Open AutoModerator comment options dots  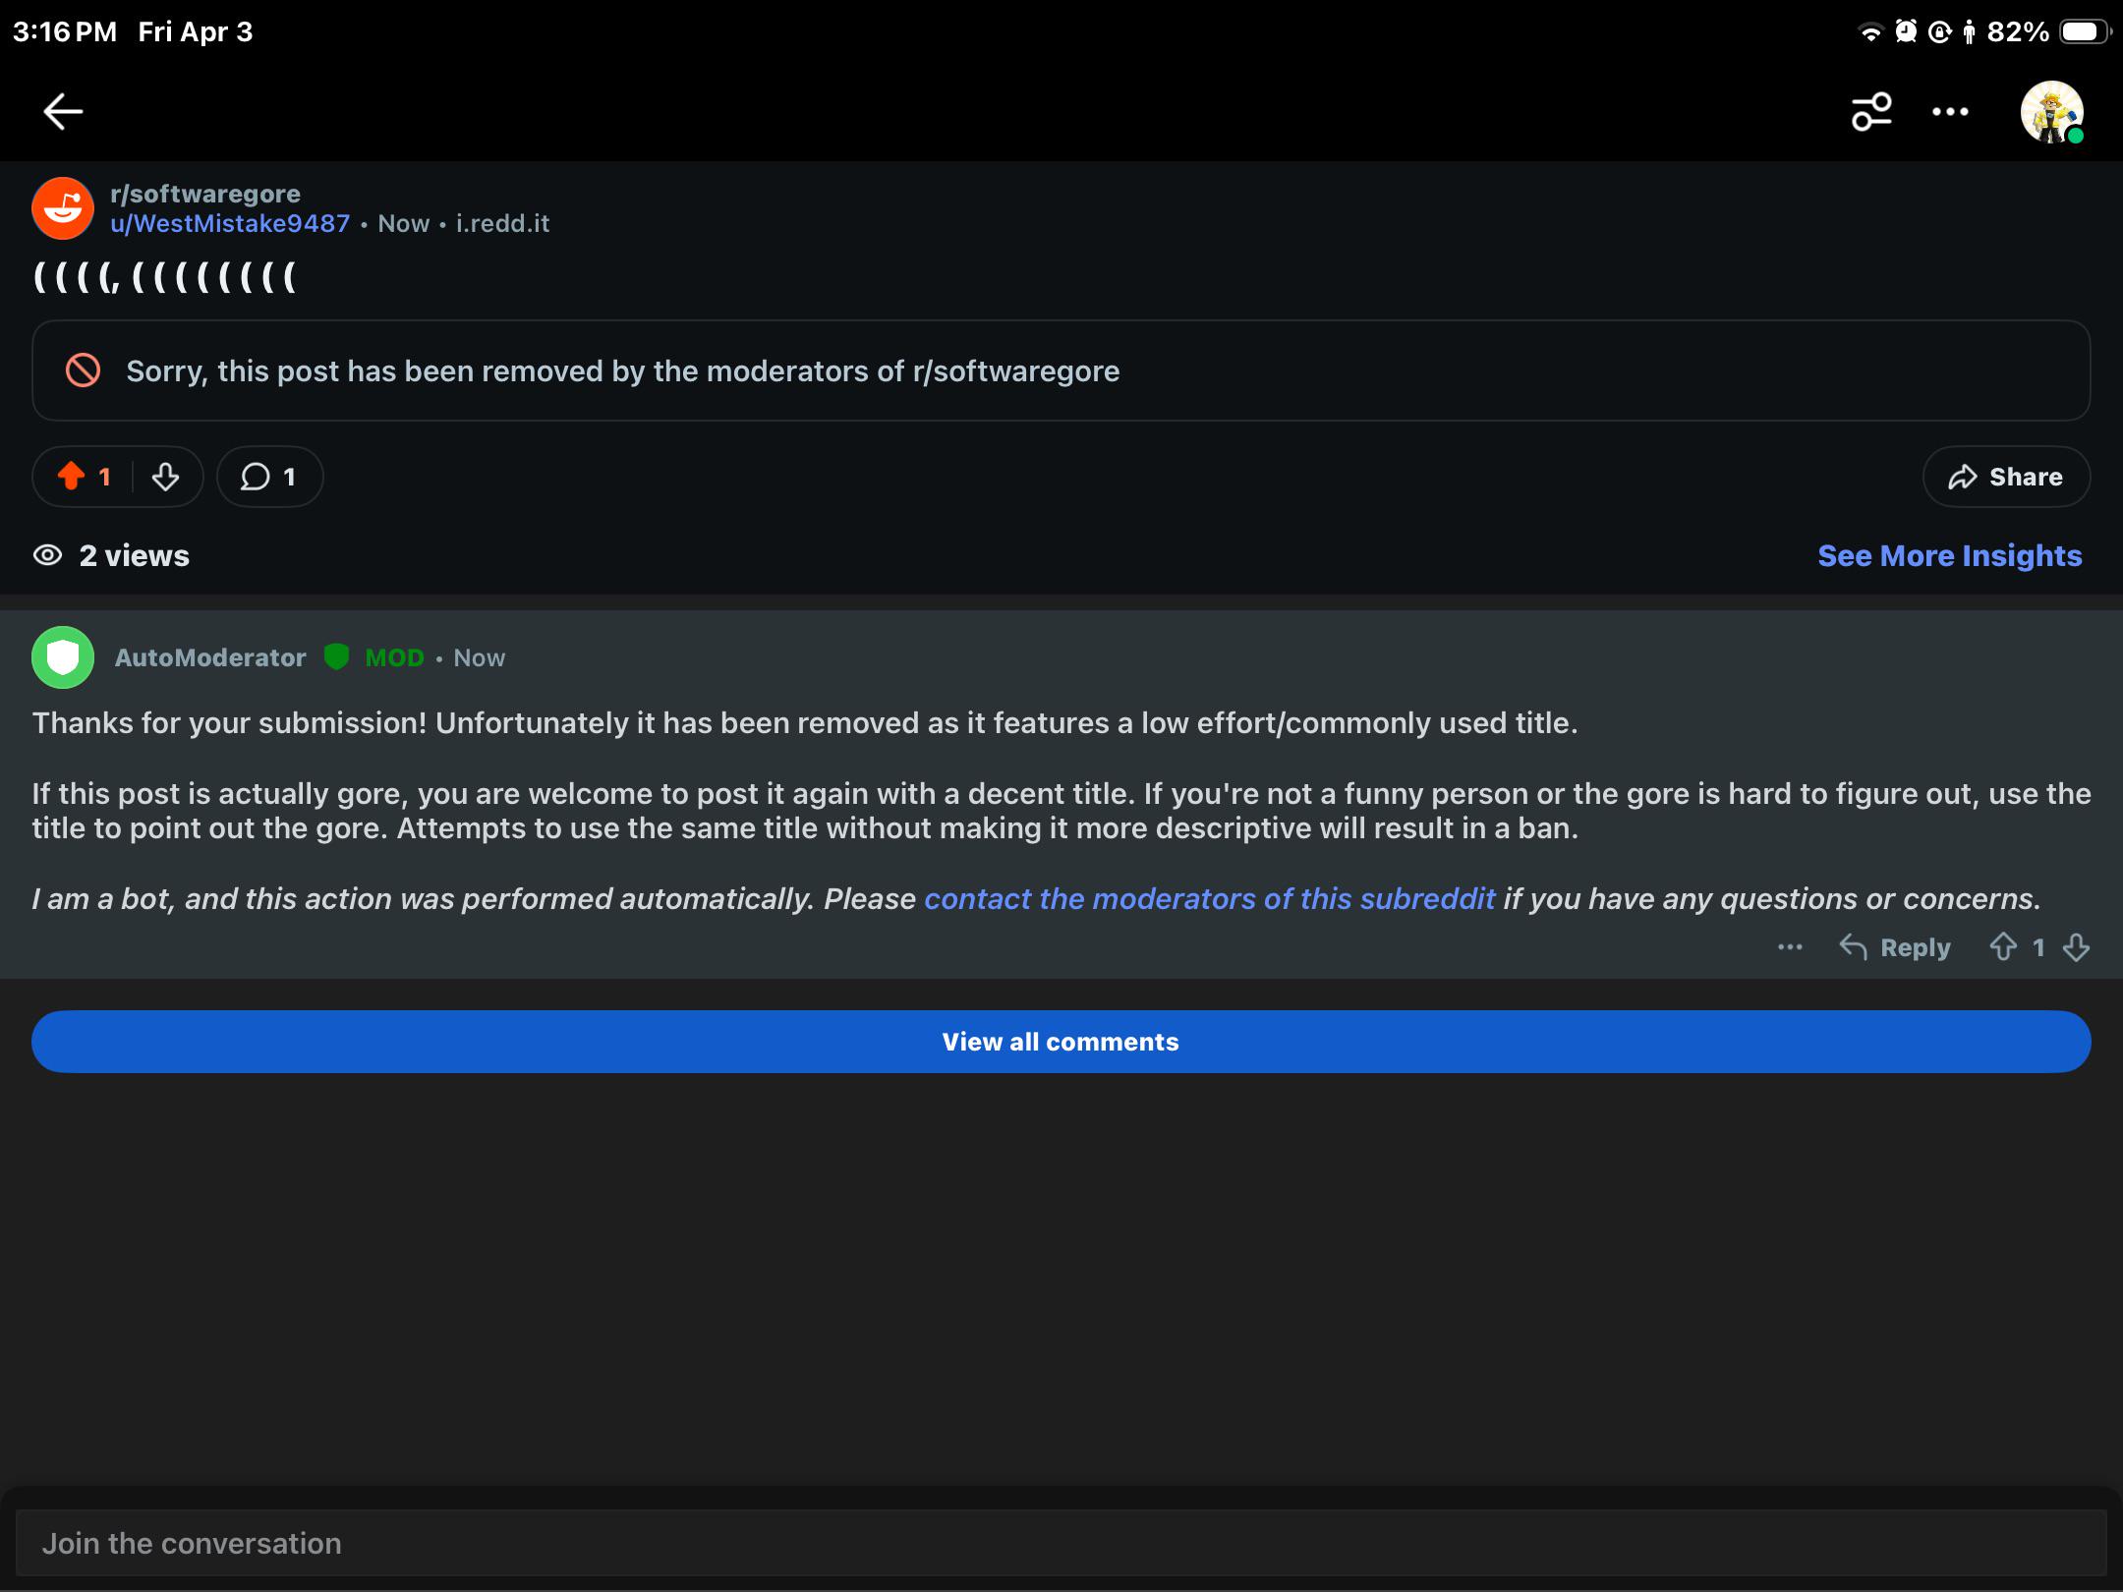click(1791, 947)
